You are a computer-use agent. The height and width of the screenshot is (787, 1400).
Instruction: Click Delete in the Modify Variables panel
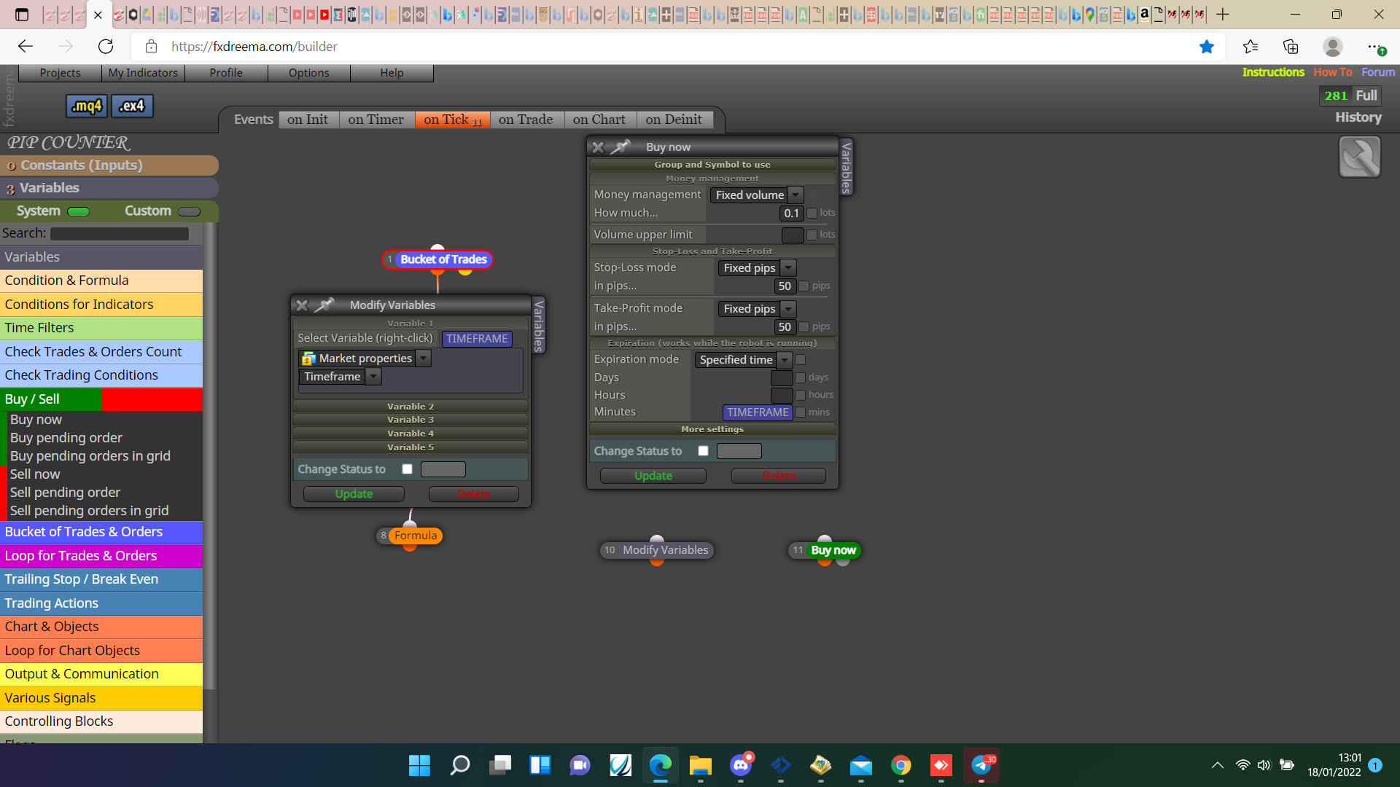(474, 494)
